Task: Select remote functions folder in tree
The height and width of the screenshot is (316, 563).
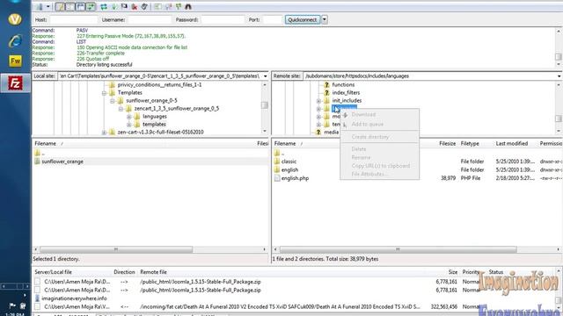Action: (343, 85)
